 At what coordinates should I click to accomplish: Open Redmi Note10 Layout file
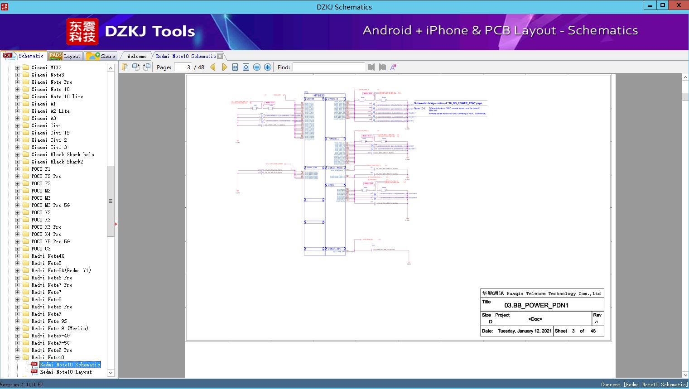point(66,372)
